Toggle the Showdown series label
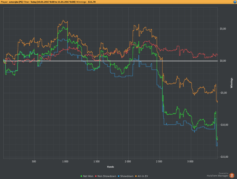 click(127, 176)
